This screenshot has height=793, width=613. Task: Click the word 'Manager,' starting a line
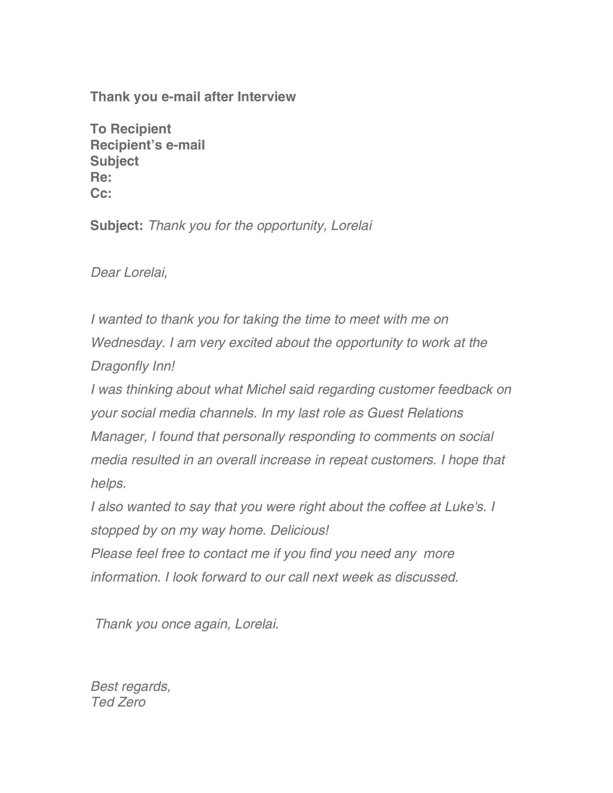[119, 436]
